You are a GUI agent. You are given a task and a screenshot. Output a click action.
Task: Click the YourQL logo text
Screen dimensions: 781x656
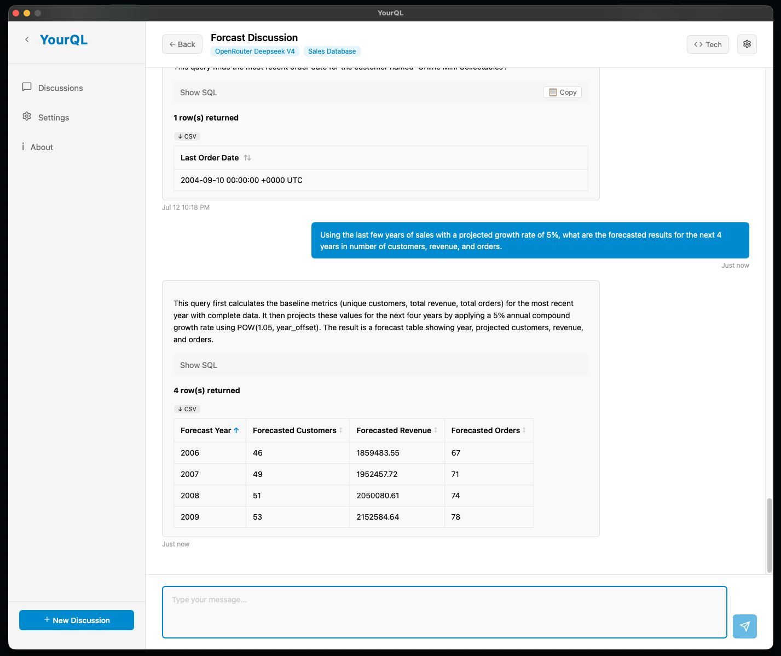[x=63, y=40]
